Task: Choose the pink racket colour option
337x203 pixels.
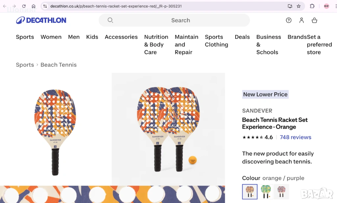Action: coord(281,192)
